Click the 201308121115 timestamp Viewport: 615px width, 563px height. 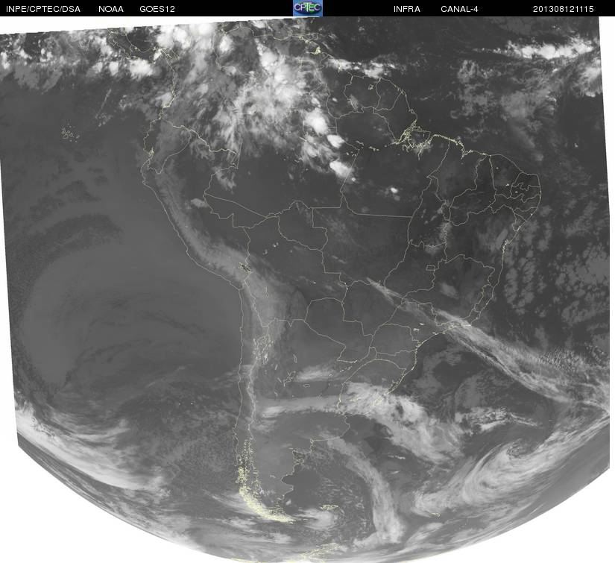pyautogui.click(x=564, y=9)
